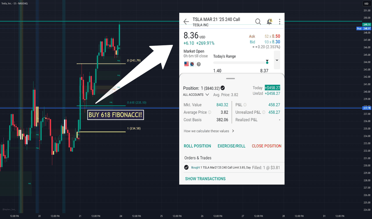Click the Fibonacci label '0.618 (238.10)'

coord(137,102)
